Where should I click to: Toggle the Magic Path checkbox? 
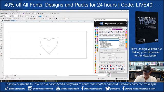[x=124, y=40]
